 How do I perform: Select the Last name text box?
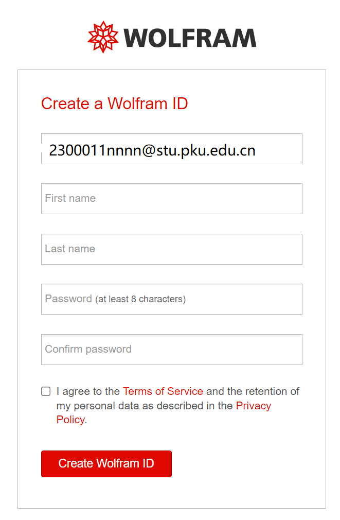[x=172, y=249]
